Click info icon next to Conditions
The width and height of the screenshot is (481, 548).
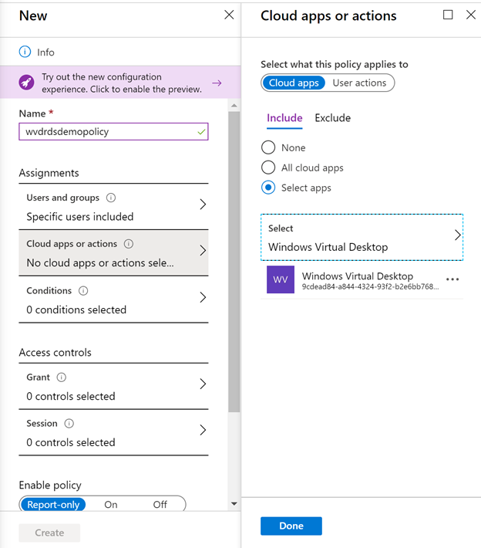click(x=83, y=291)
